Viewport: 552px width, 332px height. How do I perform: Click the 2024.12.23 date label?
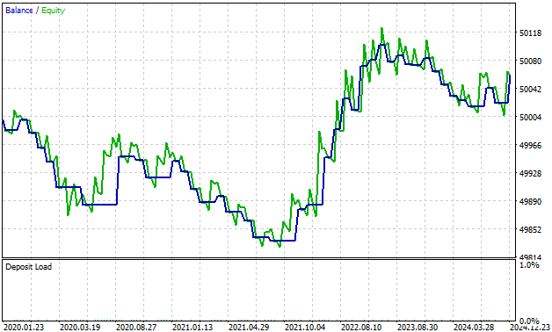[x=531, y=328]
